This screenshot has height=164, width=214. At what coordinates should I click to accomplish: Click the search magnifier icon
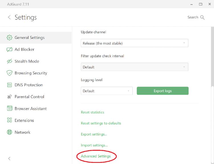(202, 17)
